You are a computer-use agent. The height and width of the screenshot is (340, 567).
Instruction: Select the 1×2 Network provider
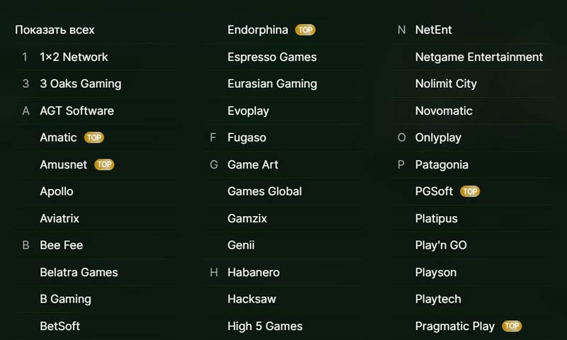[x=74, y=57]
